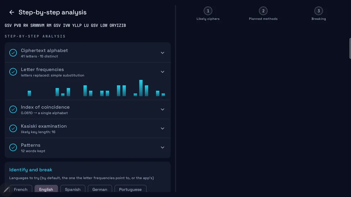The width and height of the screenshot is (351, 197).
Task: Click '41 letters · 15 distinct' text
Action: pyautogui.click(x=39, y=56)
